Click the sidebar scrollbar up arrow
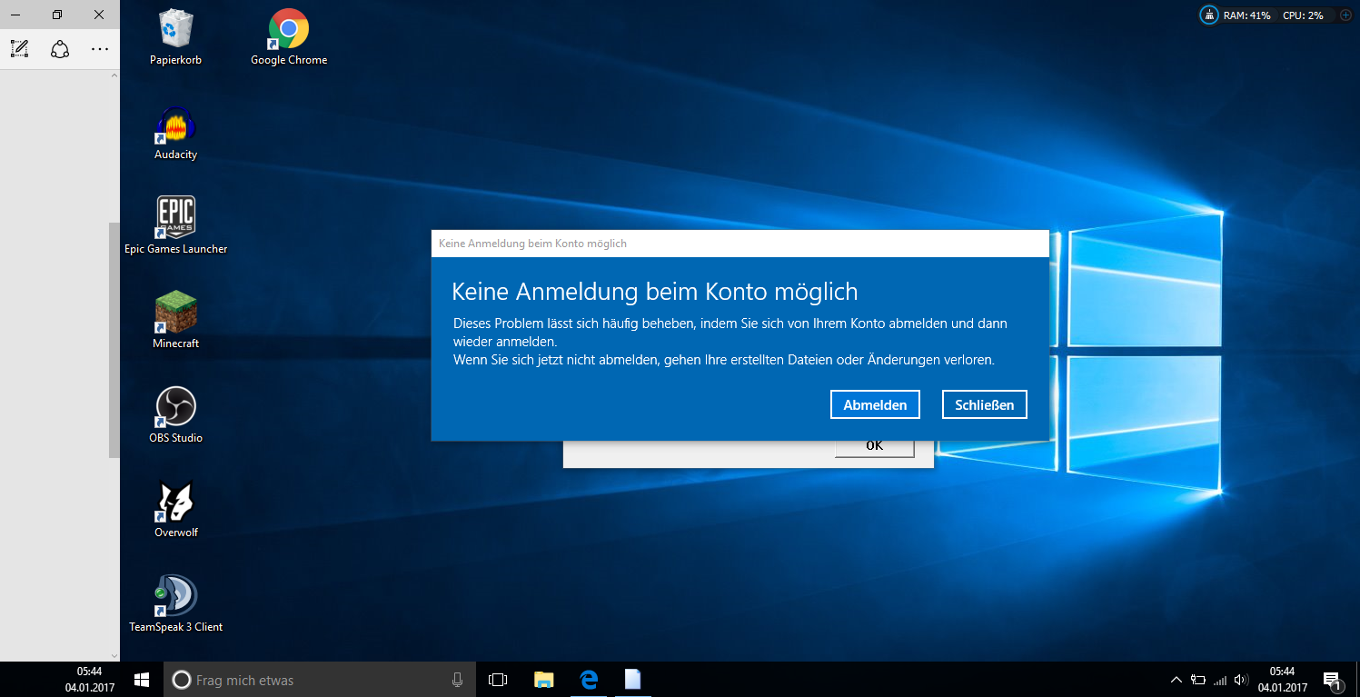The height and width of the screenshot is (697, 1360). point(114,75)
